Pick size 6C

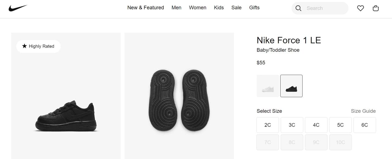pyautogui.click(x=364, y=125)
